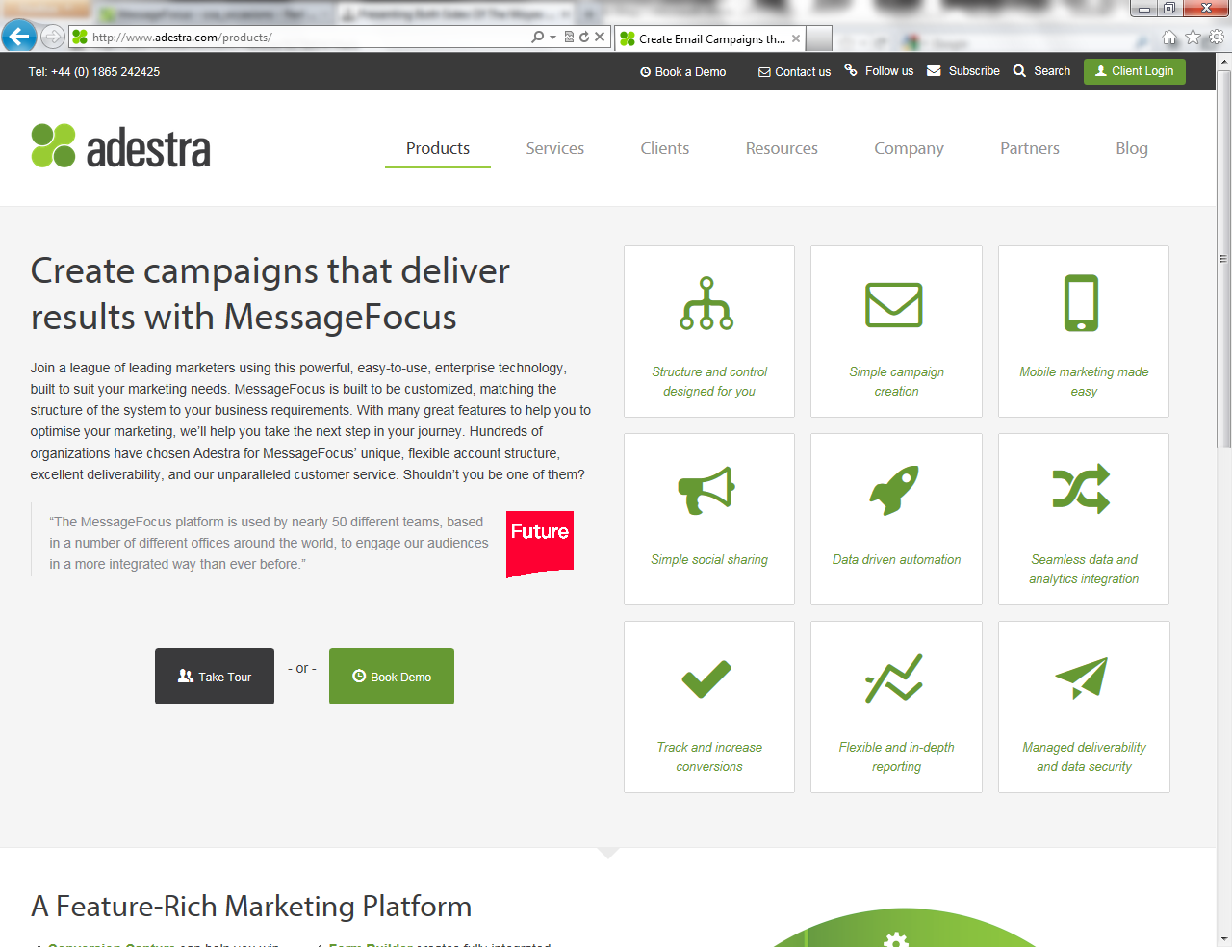The image size is (1232, 947).
Task: Click the browser back arrow button
Action: pos(18,37)
